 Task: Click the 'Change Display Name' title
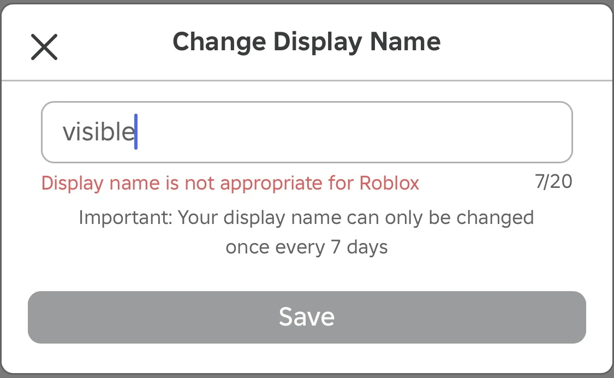click(x=306, y=42)
